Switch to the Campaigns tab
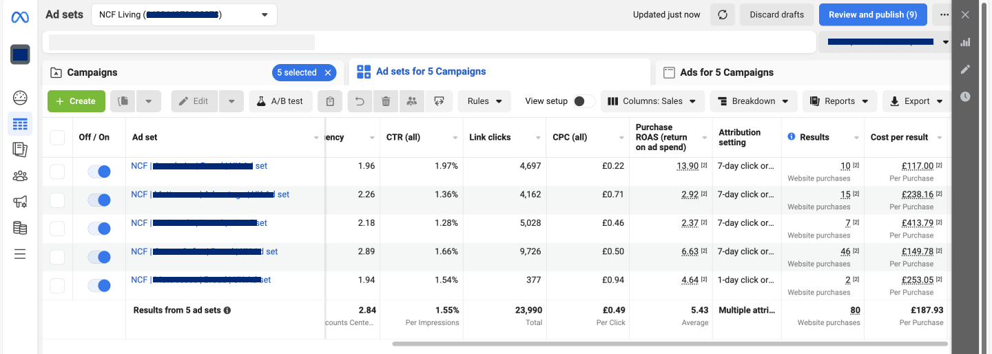The height and width of the screenshot is (354, 992). click(92, 72)
